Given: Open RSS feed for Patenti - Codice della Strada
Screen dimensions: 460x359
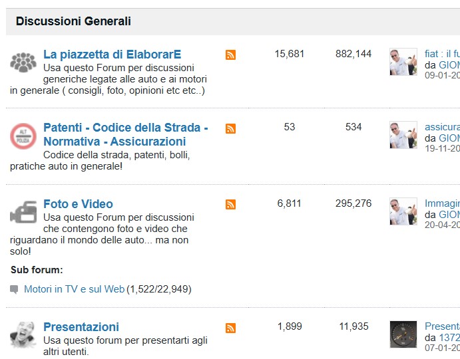Looking at the screenshot, I should tap(230, 128).
